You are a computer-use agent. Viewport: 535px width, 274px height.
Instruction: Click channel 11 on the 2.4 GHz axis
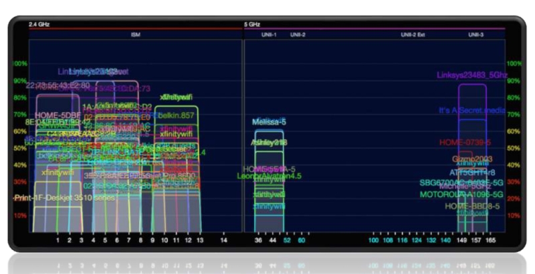(x=176, y=241)
